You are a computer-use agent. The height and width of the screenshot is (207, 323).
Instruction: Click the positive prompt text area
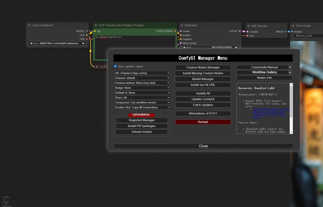[x=135, y=48]
